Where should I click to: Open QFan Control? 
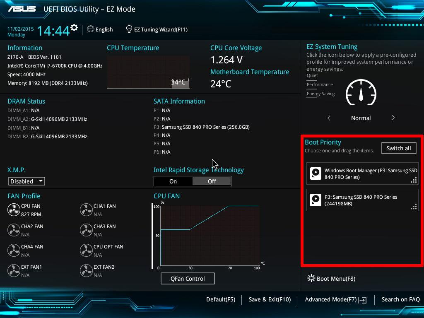coord(188,279)
